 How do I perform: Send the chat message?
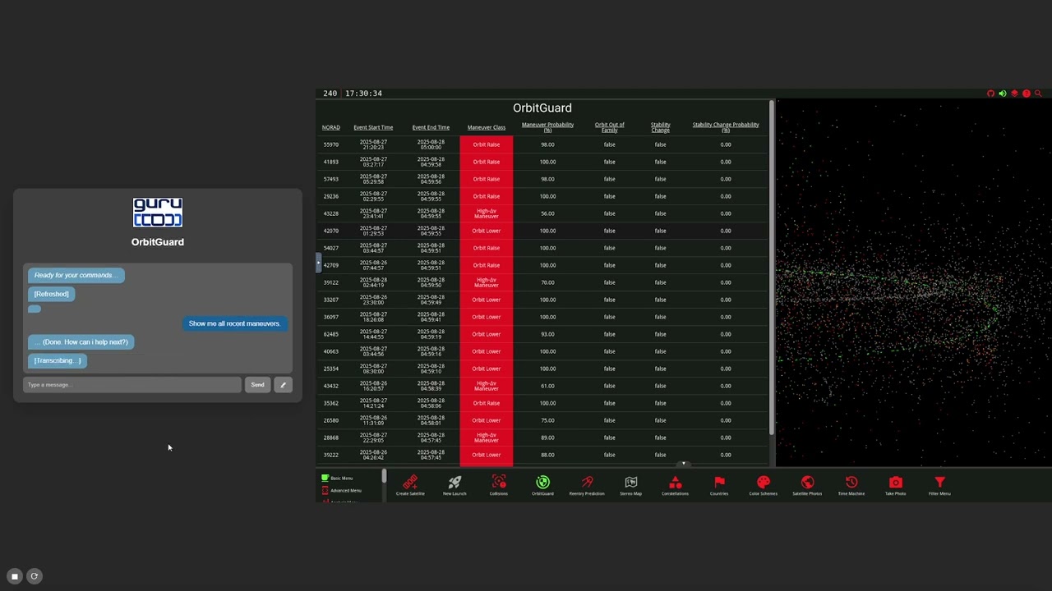point(257,385)
